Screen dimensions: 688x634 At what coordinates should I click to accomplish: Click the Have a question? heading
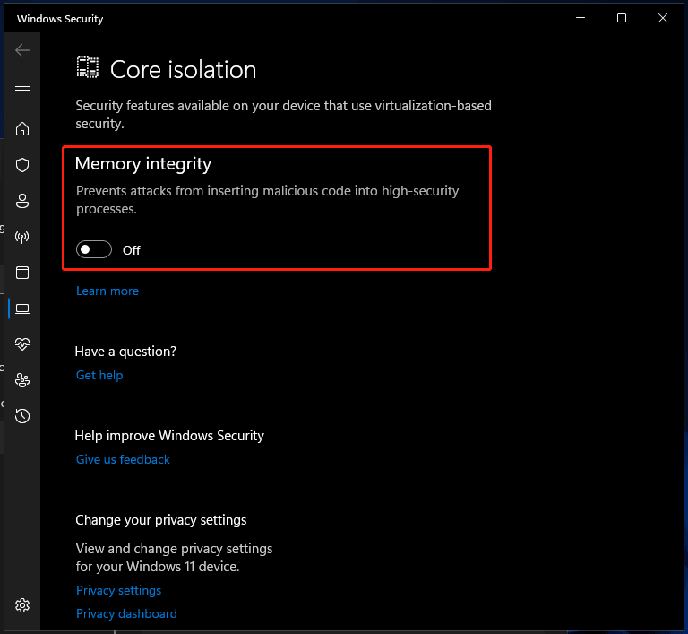point(125,352)
